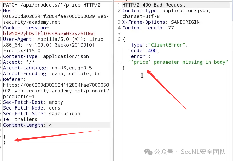
Task: Click the response Content-Length: 77 header
Action: (148, 28)
